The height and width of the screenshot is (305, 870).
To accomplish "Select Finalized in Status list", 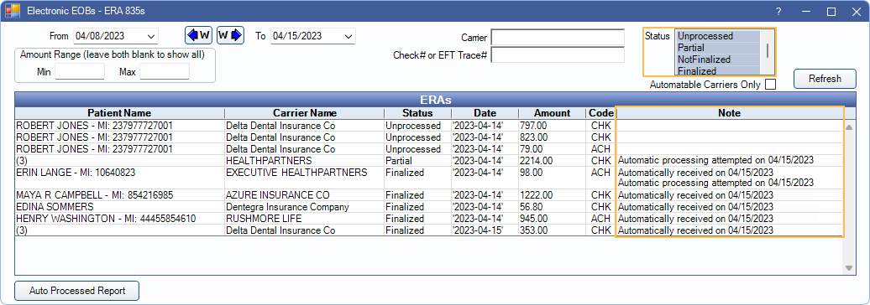I will point(717,71).
